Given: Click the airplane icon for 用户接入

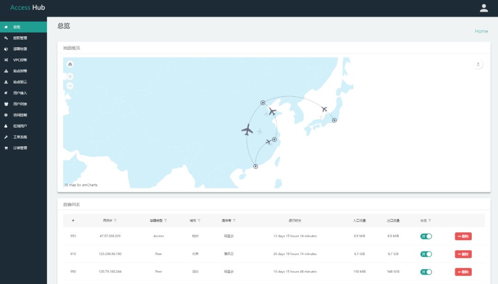Looking at the screenshot, I should point(6,93).
